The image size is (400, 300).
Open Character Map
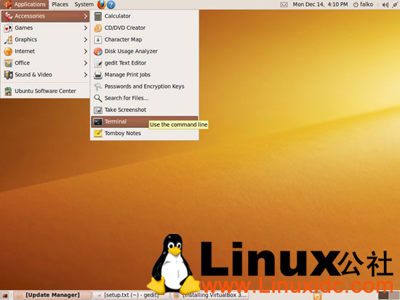145,39
